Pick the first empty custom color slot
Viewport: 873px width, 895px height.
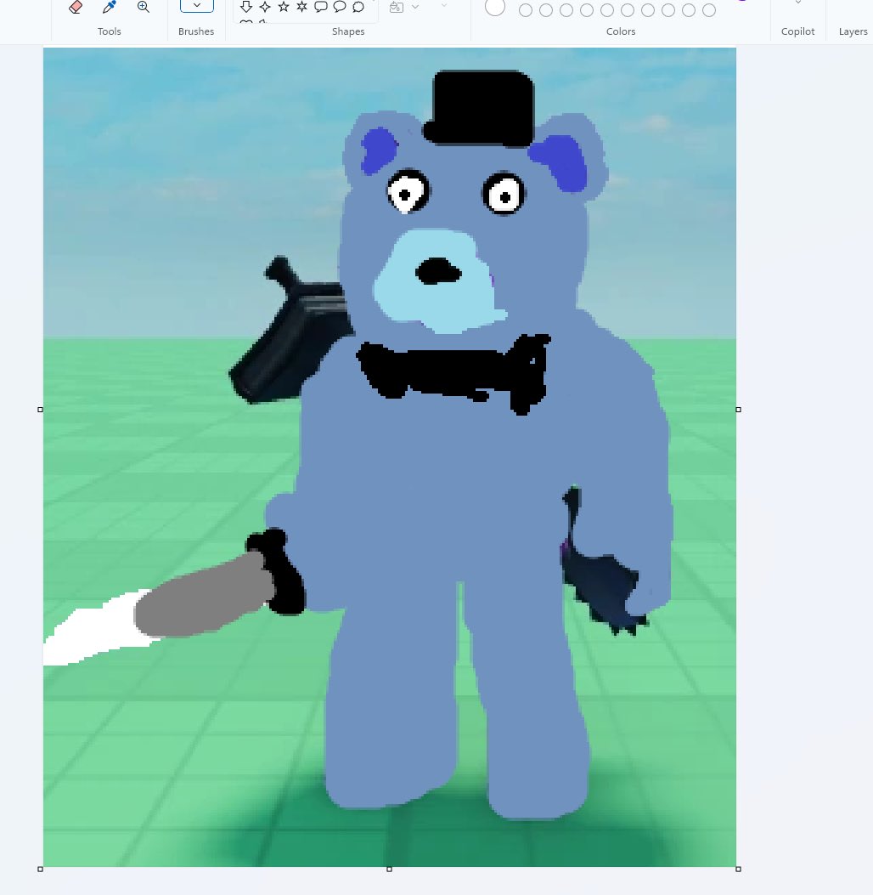(x=526, y=10)
